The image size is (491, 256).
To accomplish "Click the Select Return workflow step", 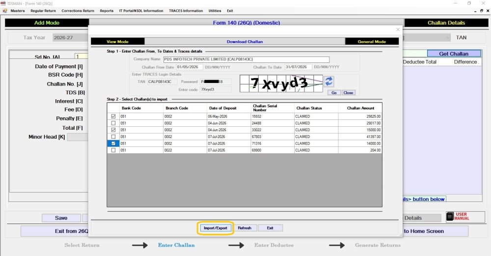I will tap(82, 245).
